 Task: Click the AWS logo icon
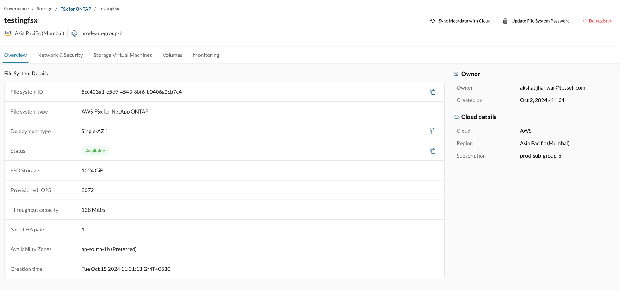pos(8,33)
